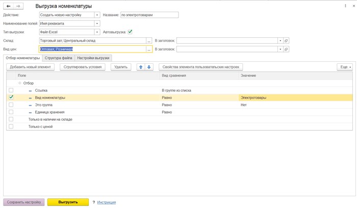Viewport: 357px width, 208px height.
Task: Move filter item down with blue arrow
Action: [x=149, y=67]
